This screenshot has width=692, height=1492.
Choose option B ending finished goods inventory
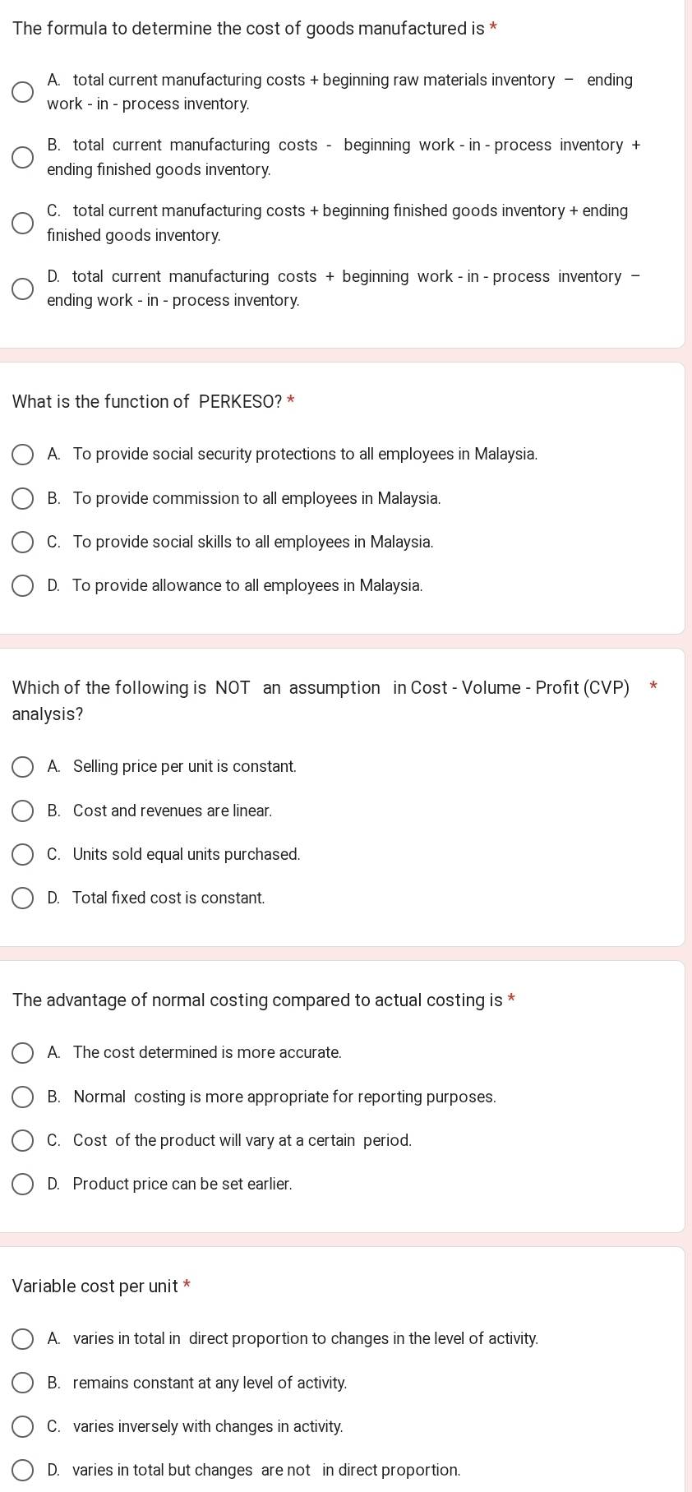click(22, 158)
